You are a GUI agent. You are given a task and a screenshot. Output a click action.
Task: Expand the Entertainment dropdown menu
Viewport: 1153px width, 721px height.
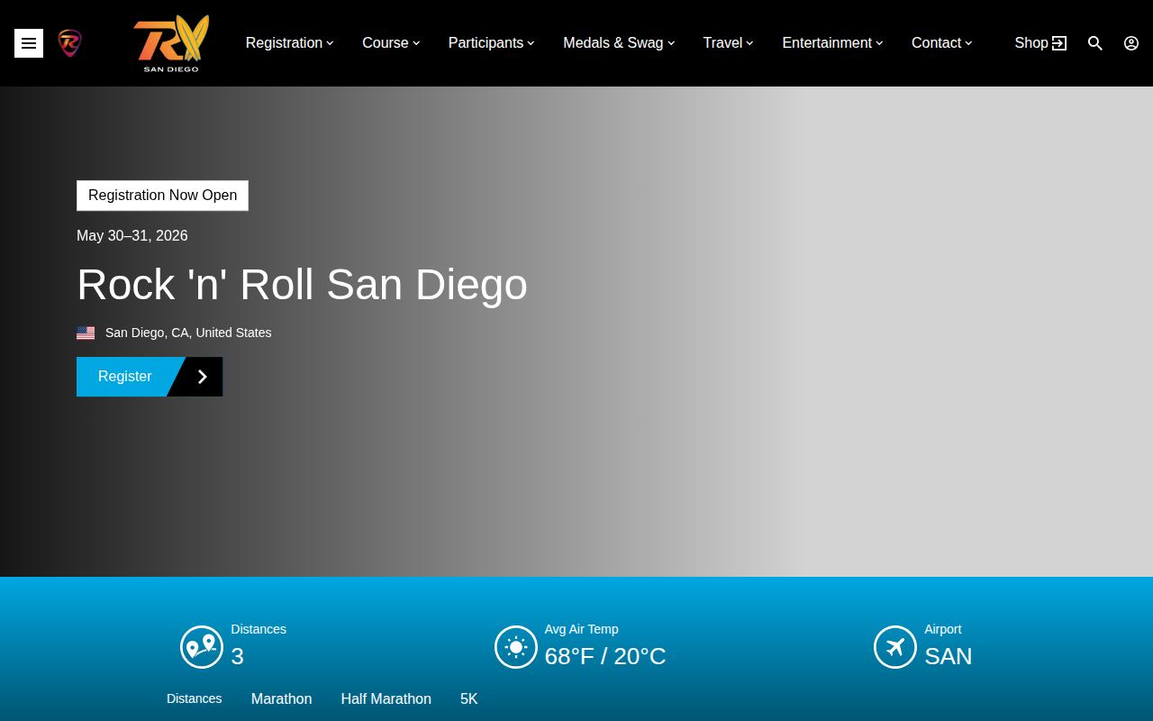(x=833, y=43)
